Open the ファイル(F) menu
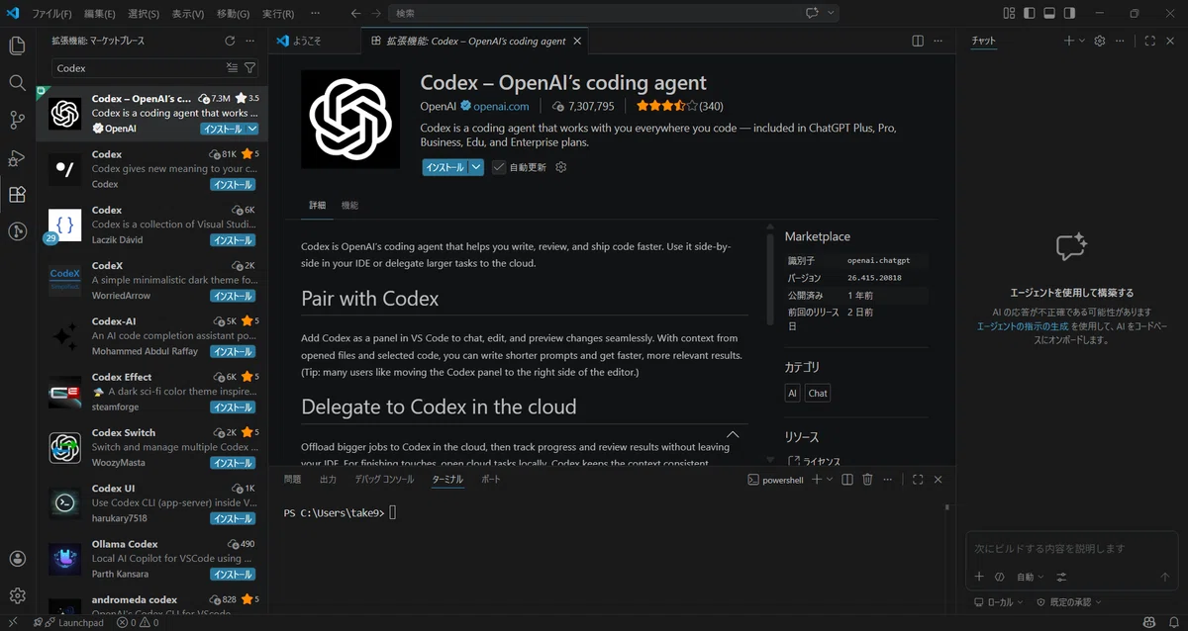 [x=51, y=13]
